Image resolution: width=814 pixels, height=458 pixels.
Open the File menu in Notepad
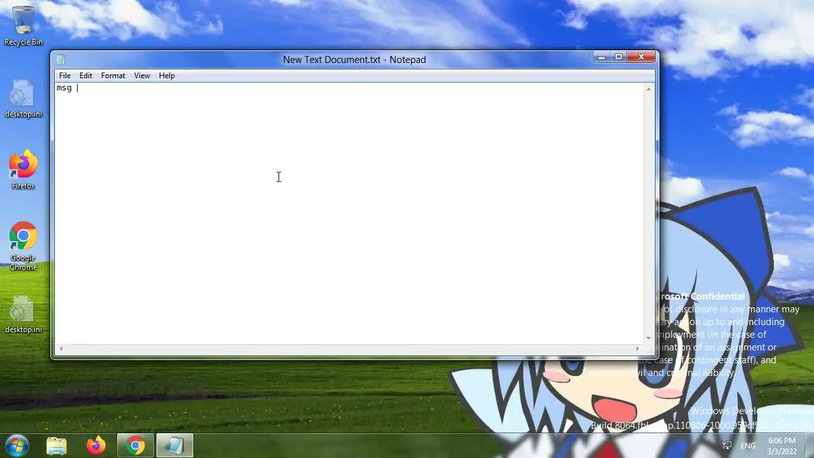coord(65,76)
